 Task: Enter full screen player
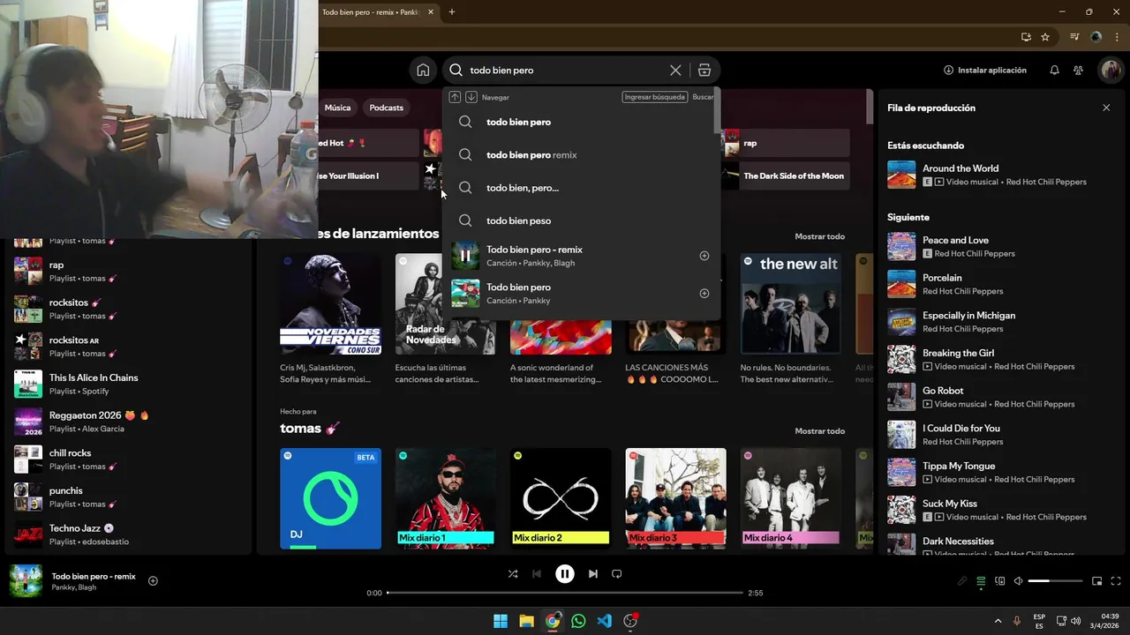coord(1116,581)
